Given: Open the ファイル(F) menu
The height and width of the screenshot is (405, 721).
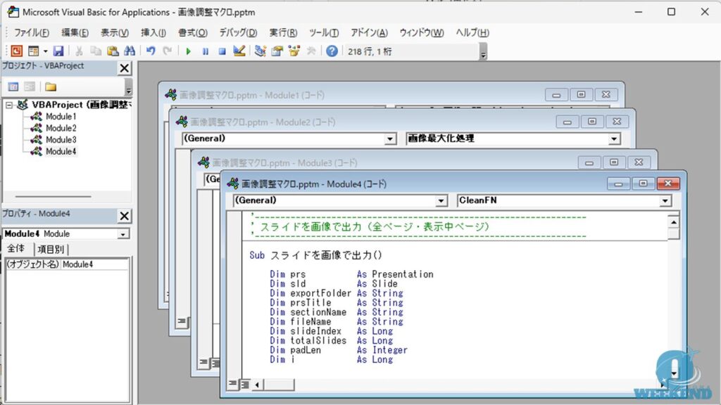Looking at the screenshot, I should [x=31, y=32].
